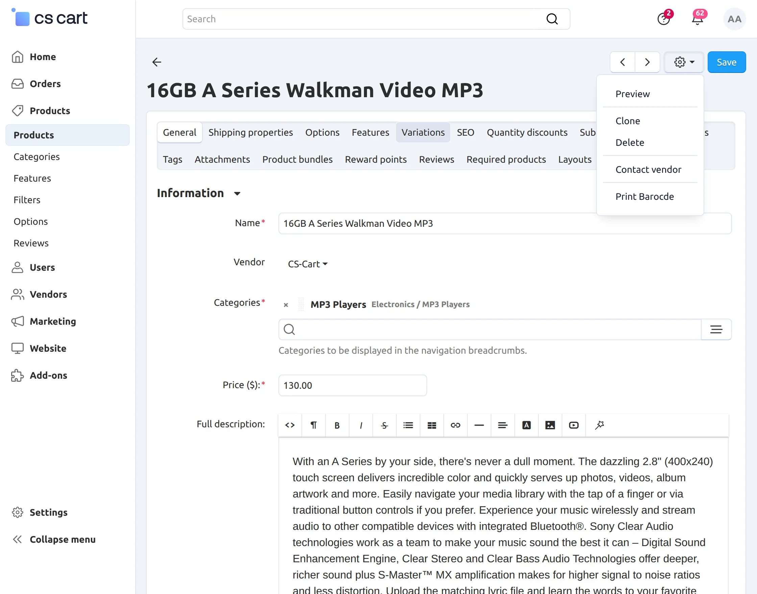Click the HTML source code editor icon
Viewport: 757px width, 594px height.
click(x=290, y=425)
